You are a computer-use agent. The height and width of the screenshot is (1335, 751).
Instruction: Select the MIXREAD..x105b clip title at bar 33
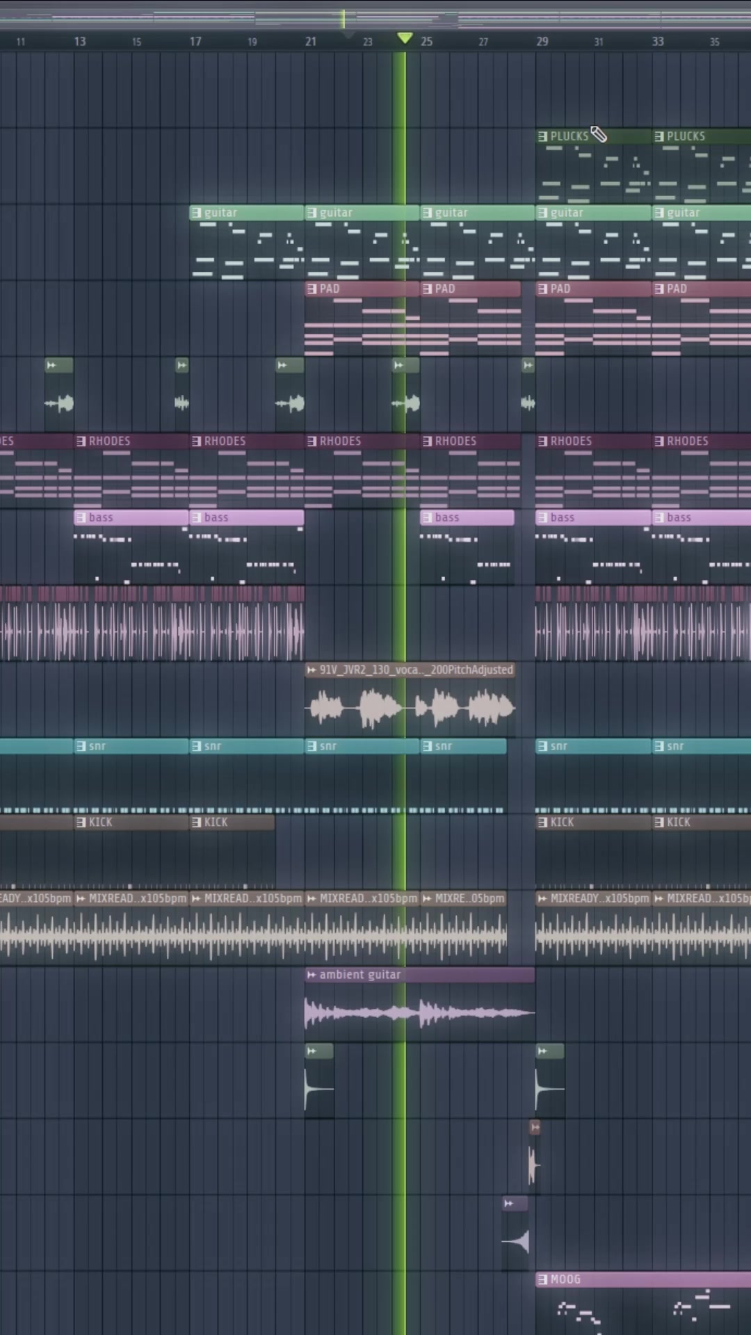pos(708,898)
